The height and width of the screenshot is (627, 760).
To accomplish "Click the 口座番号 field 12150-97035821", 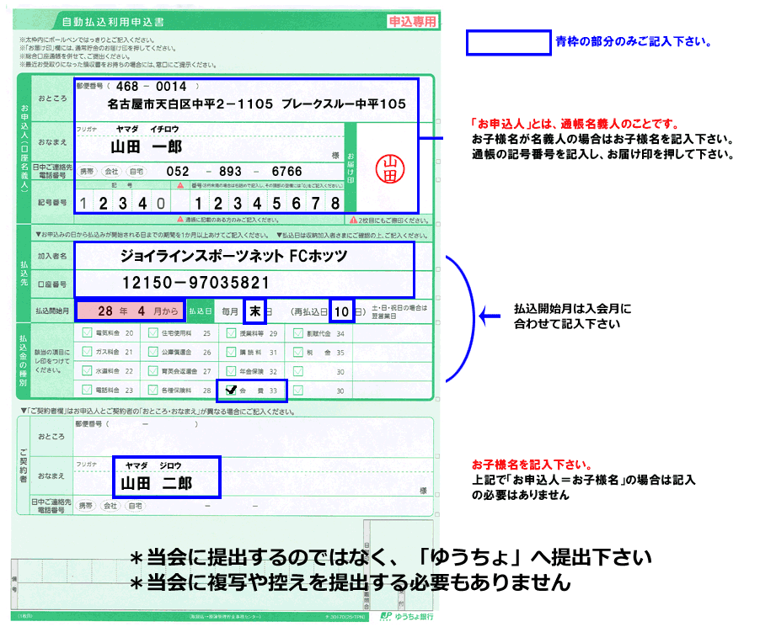I will click(x=195, y=283).
